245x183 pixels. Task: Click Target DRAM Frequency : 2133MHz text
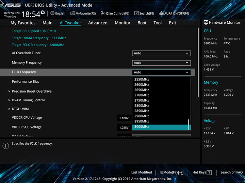[x=39, y=38]
